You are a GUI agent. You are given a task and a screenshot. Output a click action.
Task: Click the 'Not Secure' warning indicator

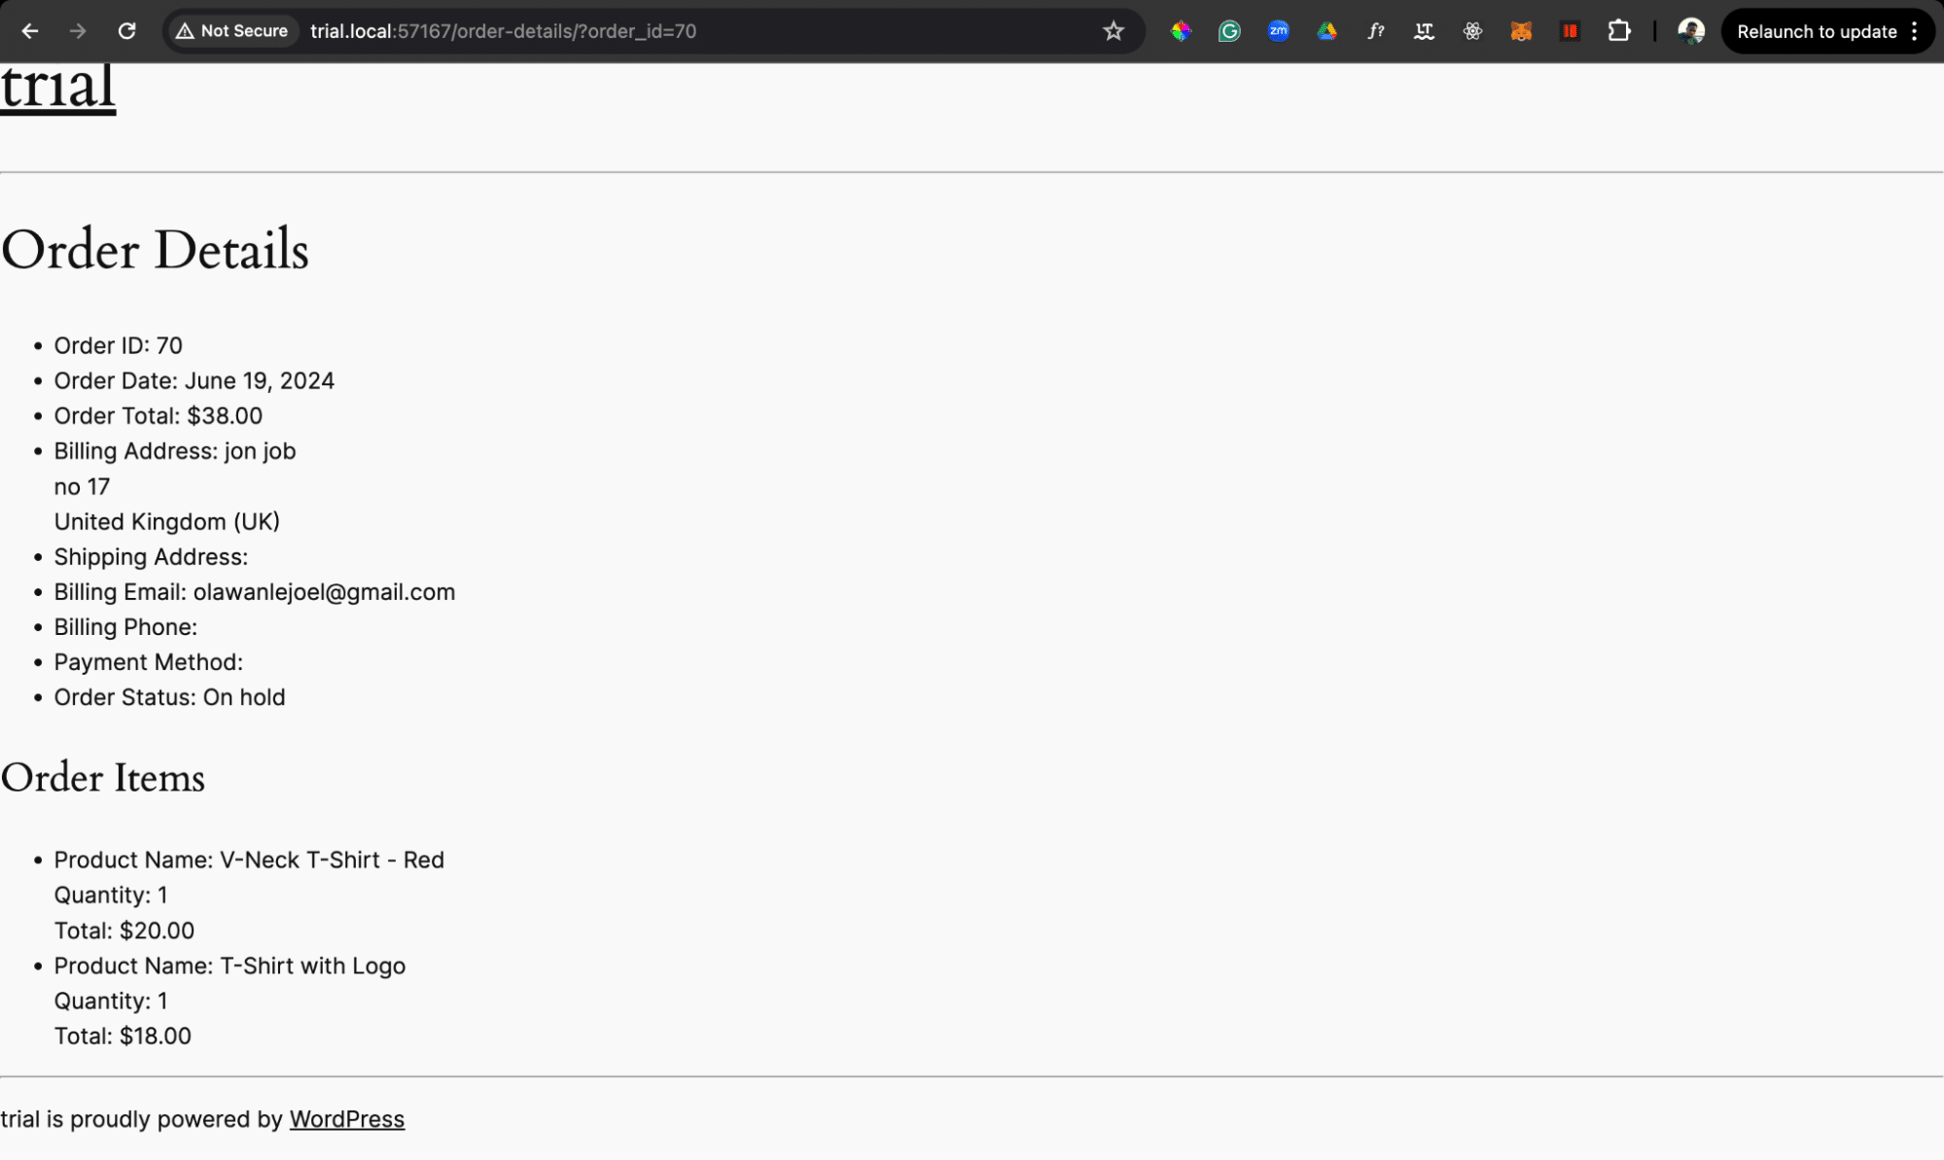(x=233, y=30)
